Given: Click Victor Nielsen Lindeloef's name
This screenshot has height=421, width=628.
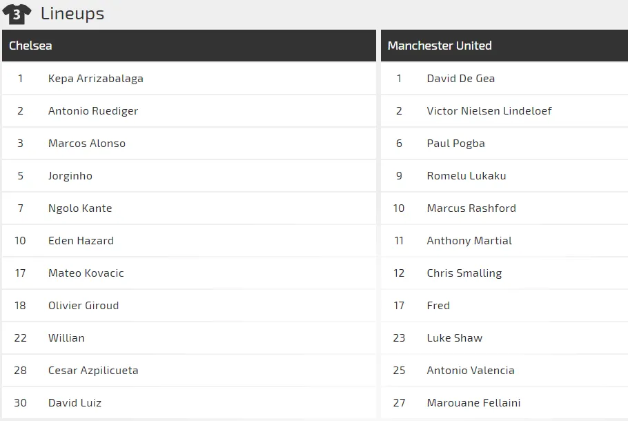Looking at the screenshot, I should (x=489, y=111).
